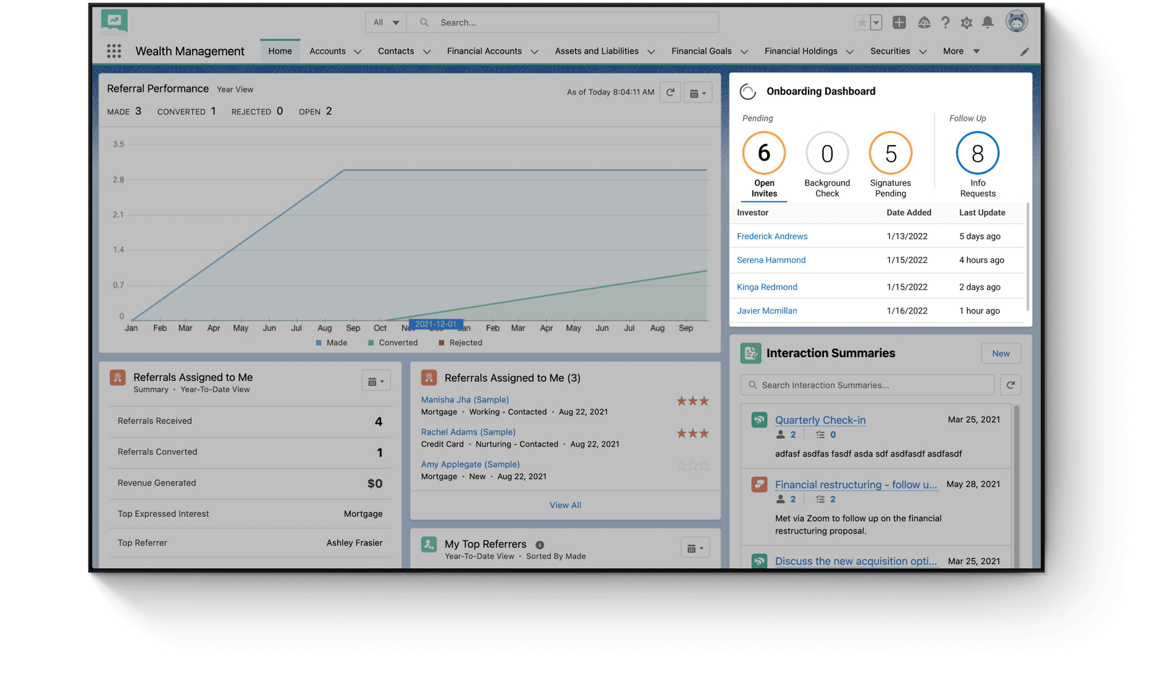The height and width of the screenshot is (679, 1151).
Task: Refresh the Interaction Summaries list
Action: point(1010,385)
